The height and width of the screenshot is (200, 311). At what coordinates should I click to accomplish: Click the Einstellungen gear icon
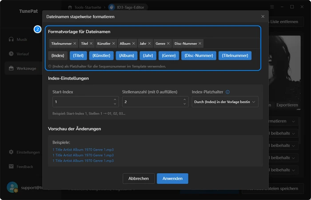click(11, 152)
